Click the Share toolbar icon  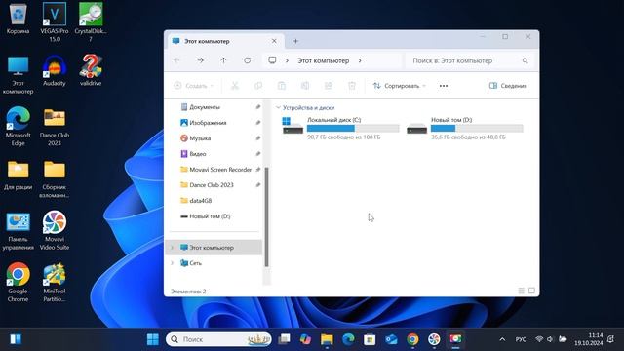(x=329, y=86)
